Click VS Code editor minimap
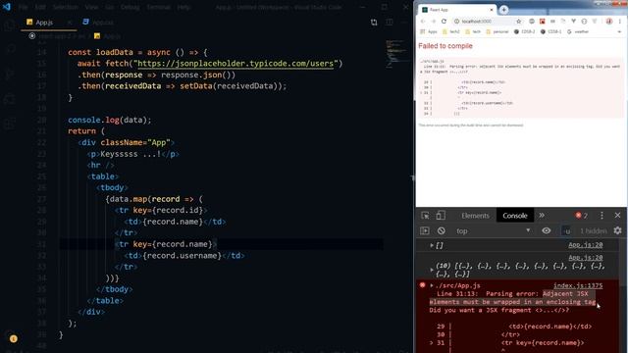This screenshot has height=353, width=628. point(396,54)
